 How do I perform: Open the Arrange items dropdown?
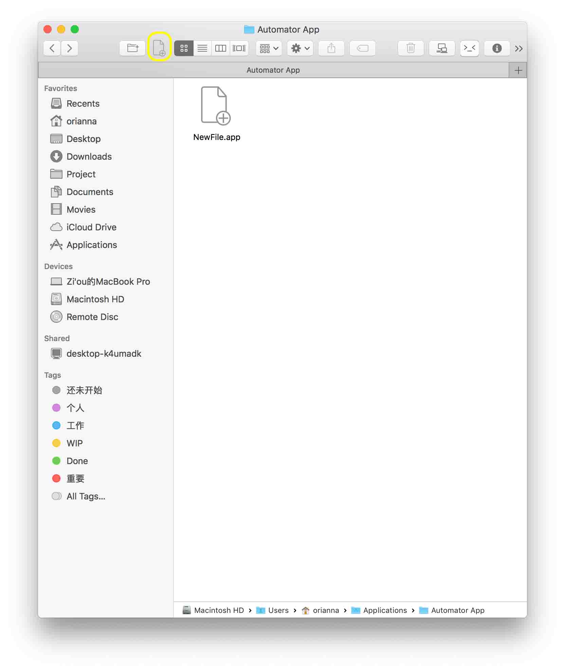[x=269, y=48]
